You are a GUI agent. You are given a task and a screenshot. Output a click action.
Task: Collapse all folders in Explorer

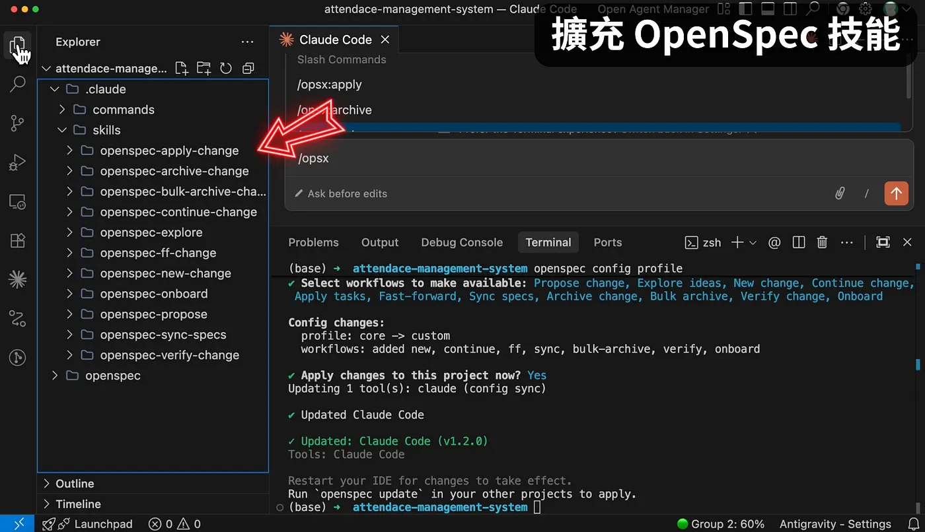click(x=248, y=68)
